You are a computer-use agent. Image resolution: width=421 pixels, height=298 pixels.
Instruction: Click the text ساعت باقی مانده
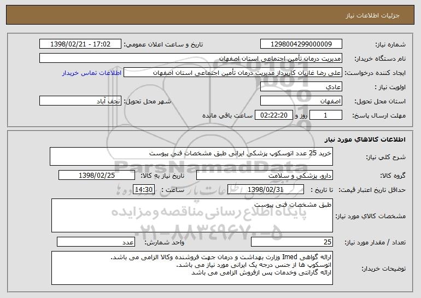227,115
